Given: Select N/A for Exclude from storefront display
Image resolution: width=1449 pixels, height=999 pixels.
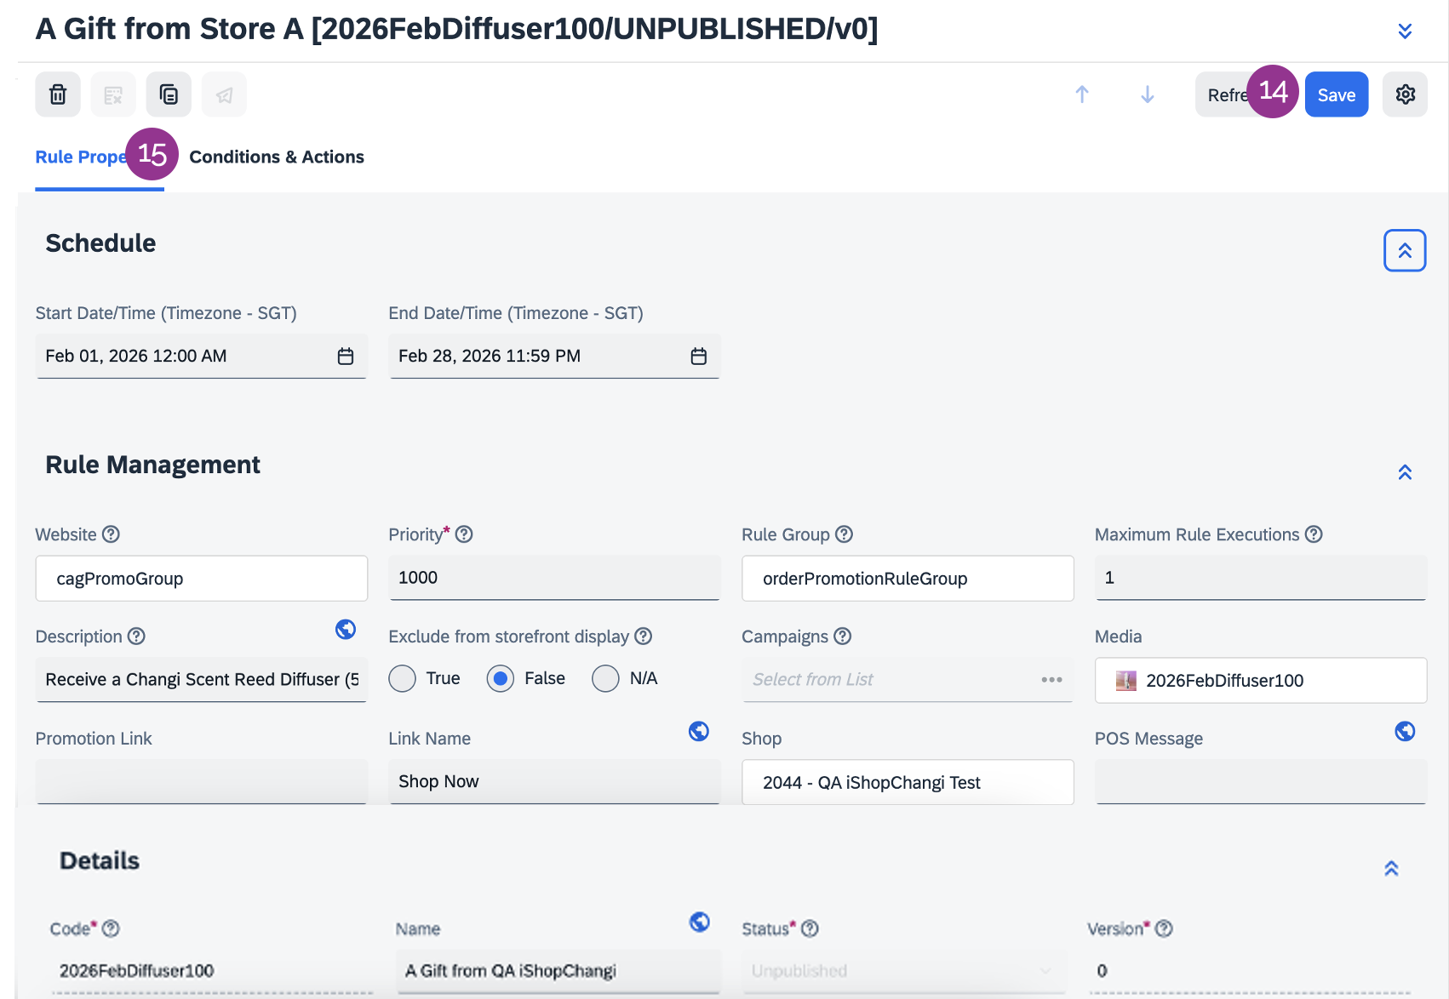Looking at the screenshot, I should click(x=605, y=679).
